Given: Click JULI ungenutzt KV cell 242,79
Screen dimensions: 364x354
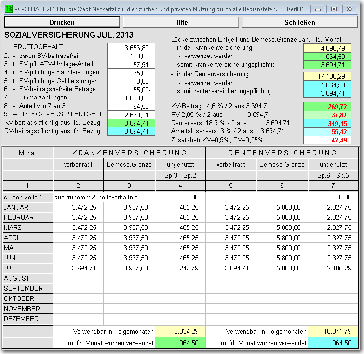Looking at the screenshot, I should click(180, 268).
